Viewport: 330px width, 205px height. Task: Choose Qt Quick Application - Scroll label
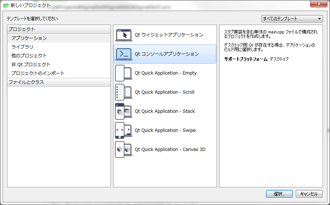pos(165,92)
